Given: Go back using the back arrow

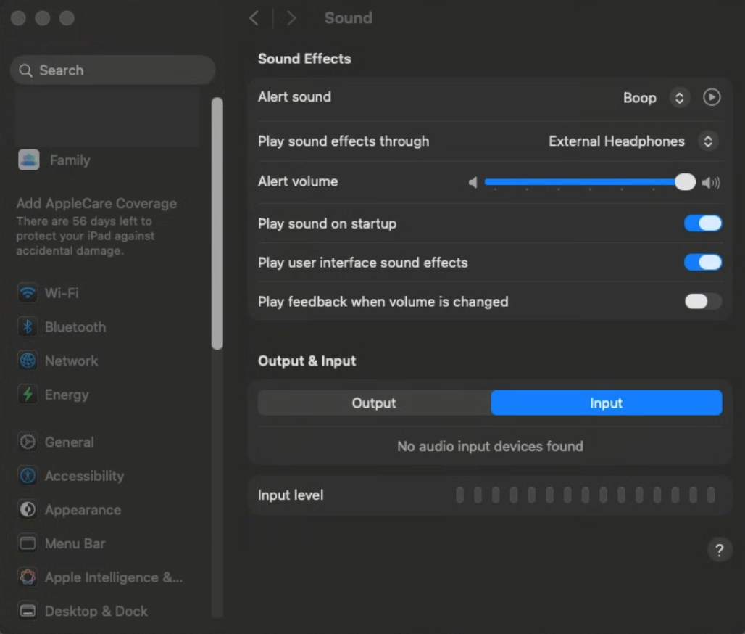Looking at the screenshot, I should click(x=254, y=18).
